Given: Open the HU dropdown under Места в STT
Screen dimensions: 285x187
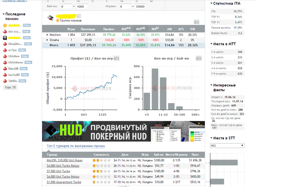Looking at the screenshot, I should point(227,146).
